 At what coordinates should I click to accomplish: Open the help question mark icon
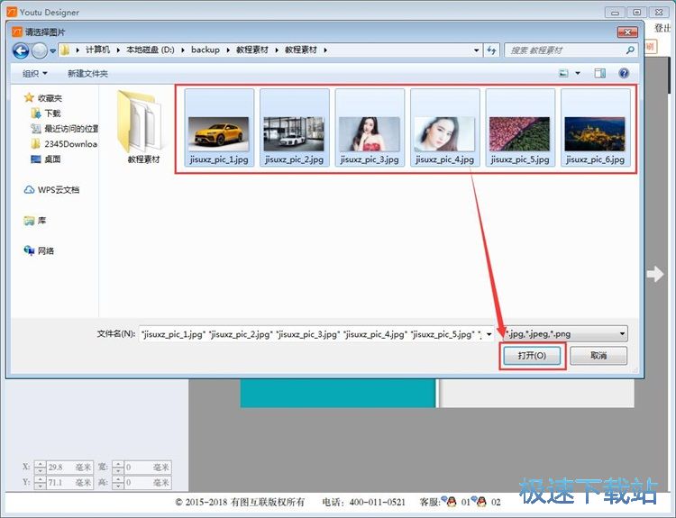click(x=623, y=73)
